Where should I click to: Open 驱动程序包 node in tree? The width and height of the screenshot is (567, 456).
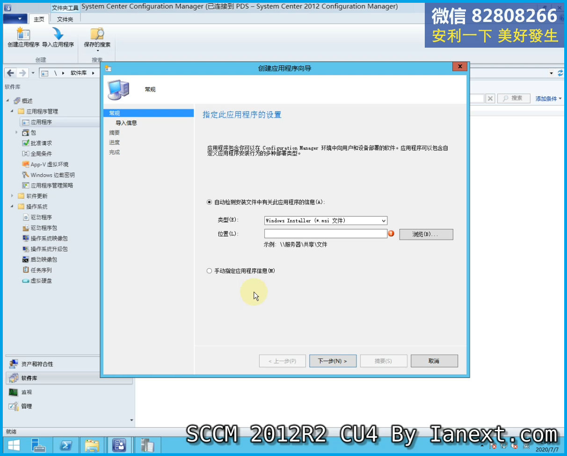(44, 228)
